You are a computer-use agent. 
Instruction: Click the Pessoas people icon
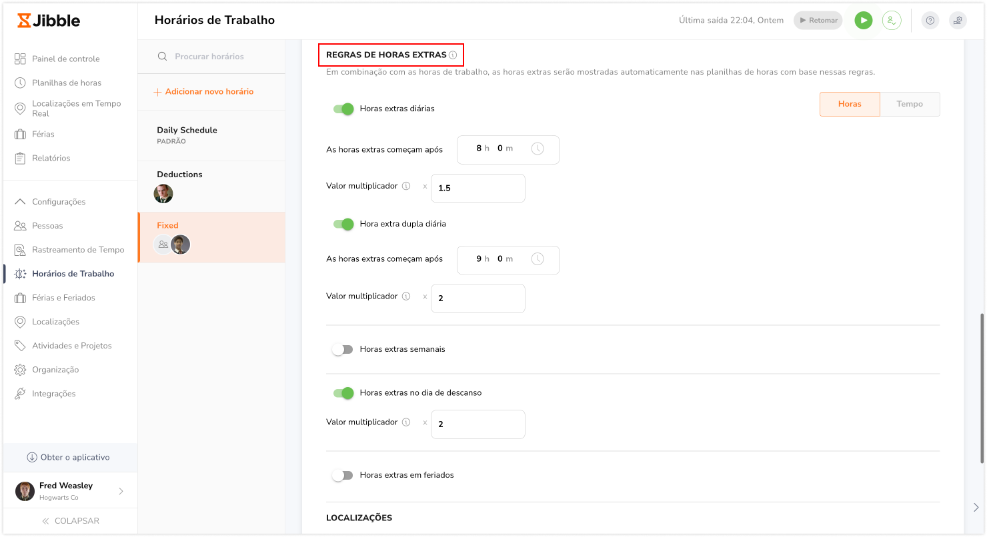click(20, 226)
